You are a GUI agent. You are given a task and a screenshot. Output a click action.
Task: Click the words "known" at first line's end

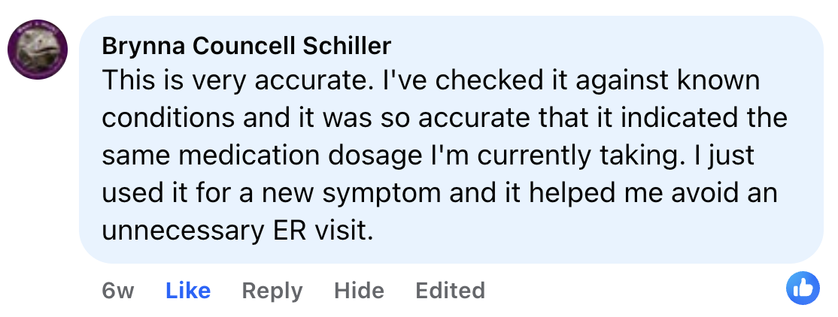coord(721,80)
